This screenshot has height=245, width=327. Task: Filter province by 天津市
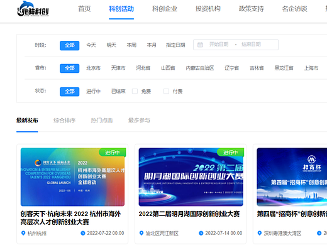[118, 68]
